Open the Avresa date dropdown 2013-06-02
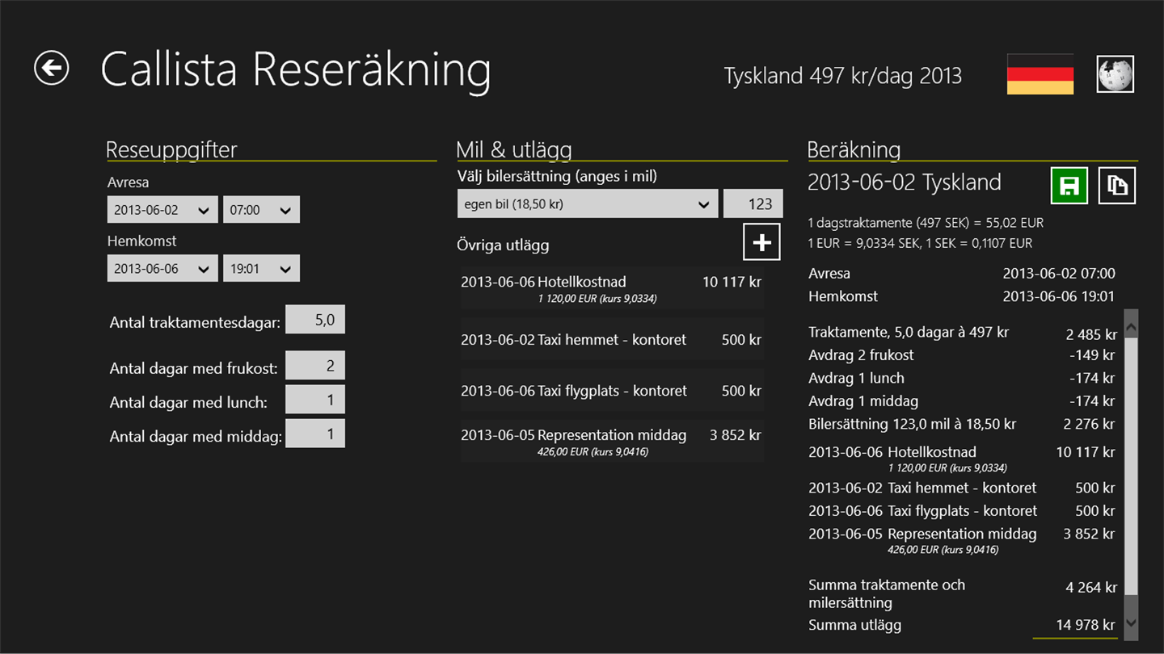The height and width of the screenshot is (654, 1164). point(162,210)
